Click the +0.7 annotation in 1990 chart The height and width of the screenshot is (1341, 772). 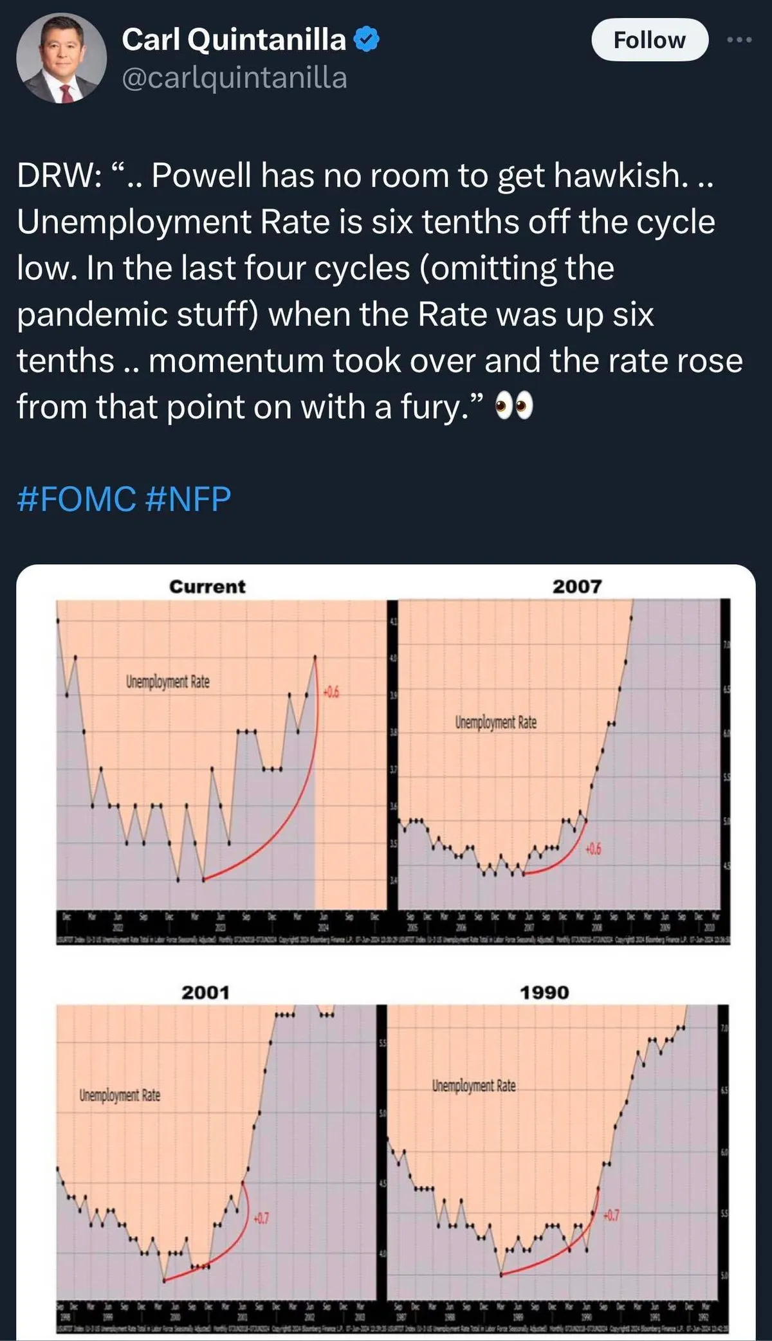click(x=611, y=1215)
